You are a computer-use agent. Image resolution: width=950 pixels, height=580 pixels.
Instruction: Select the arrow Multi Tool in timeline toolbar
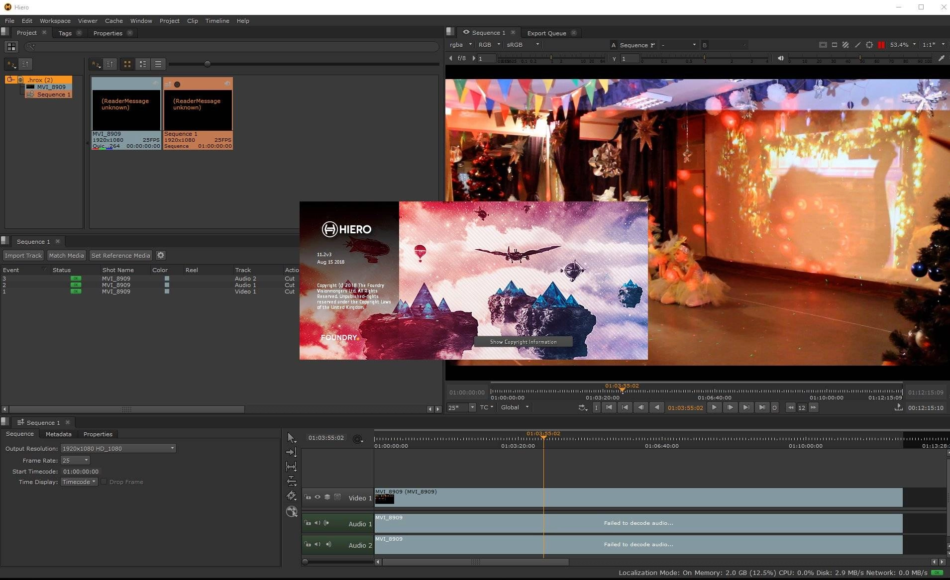coord(292,438)
